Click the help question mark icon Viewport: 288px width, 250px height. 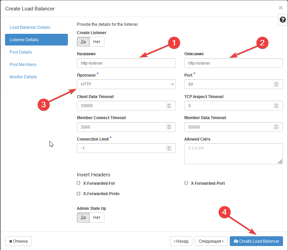(x=283, y=20)
